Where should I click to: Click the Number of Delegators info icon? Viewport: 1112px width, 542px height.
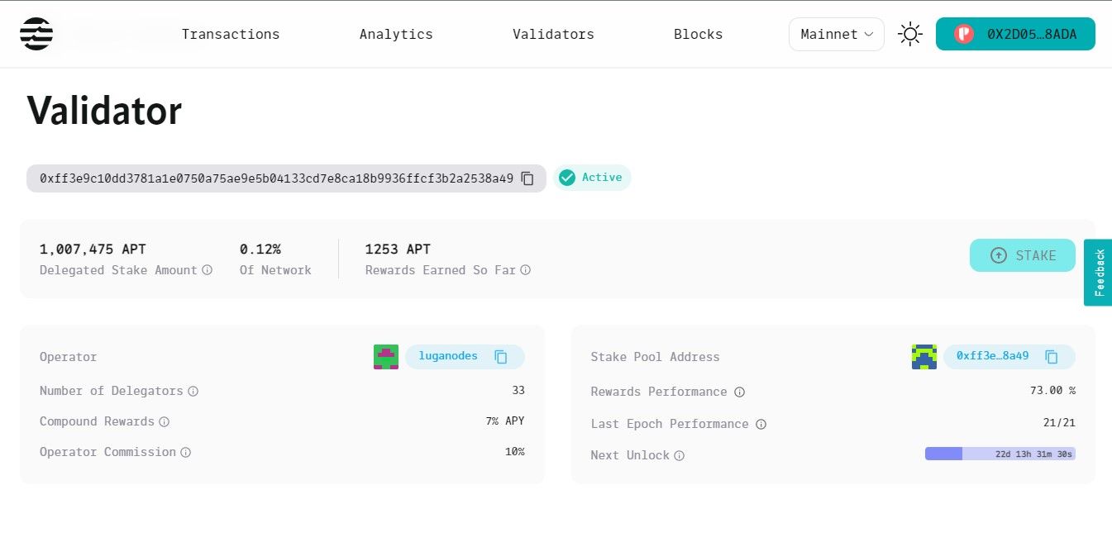193,391
